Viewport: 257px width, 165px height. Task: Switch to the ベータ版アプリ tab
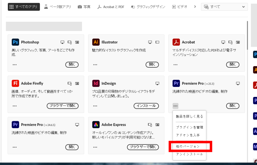57,7
